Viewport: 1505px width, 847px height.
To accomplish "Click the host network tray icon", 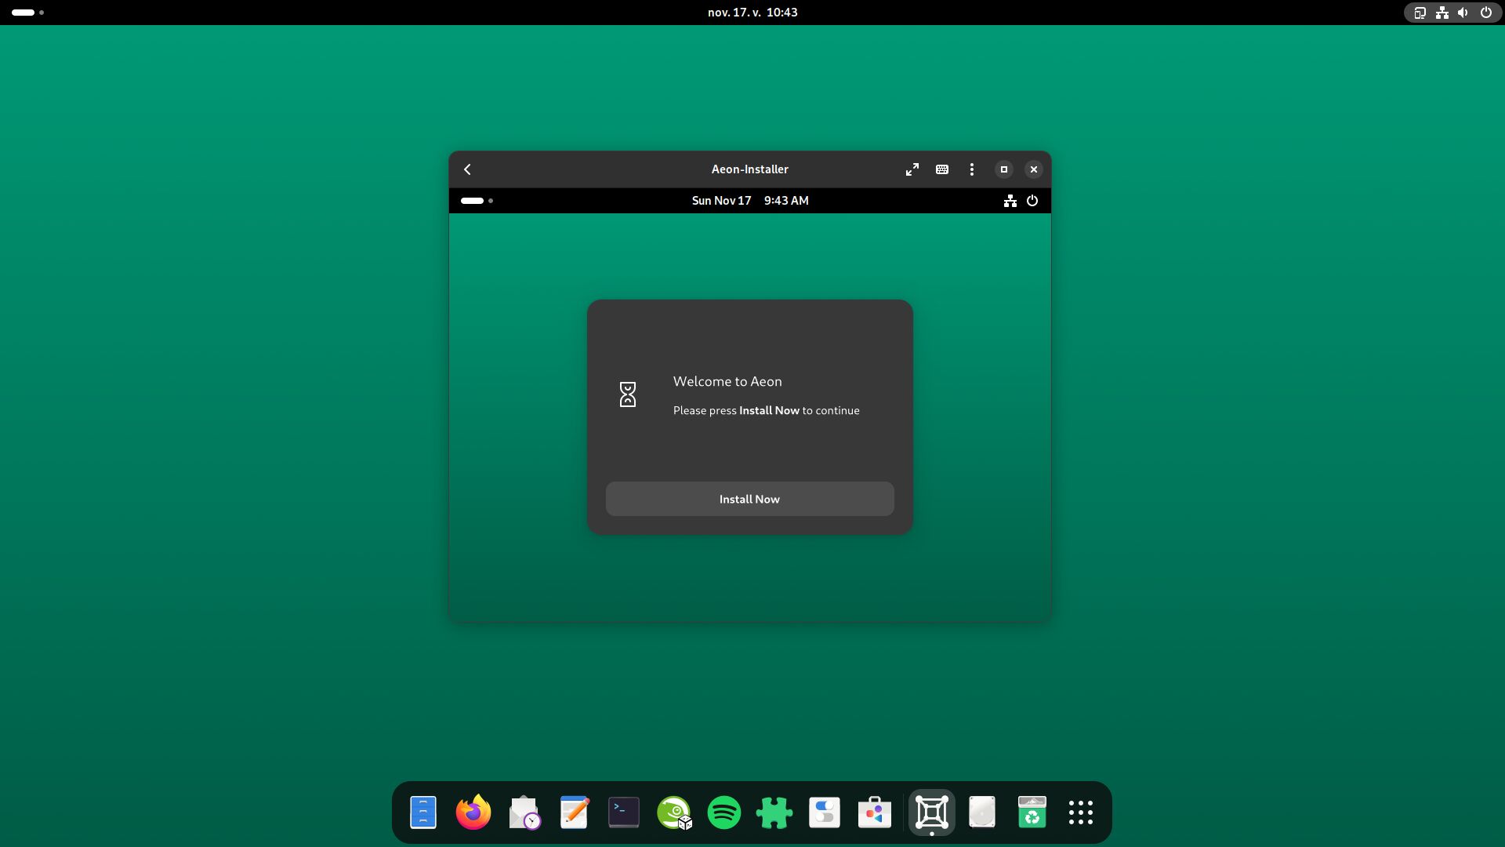I will click(x=1442, y=13).
